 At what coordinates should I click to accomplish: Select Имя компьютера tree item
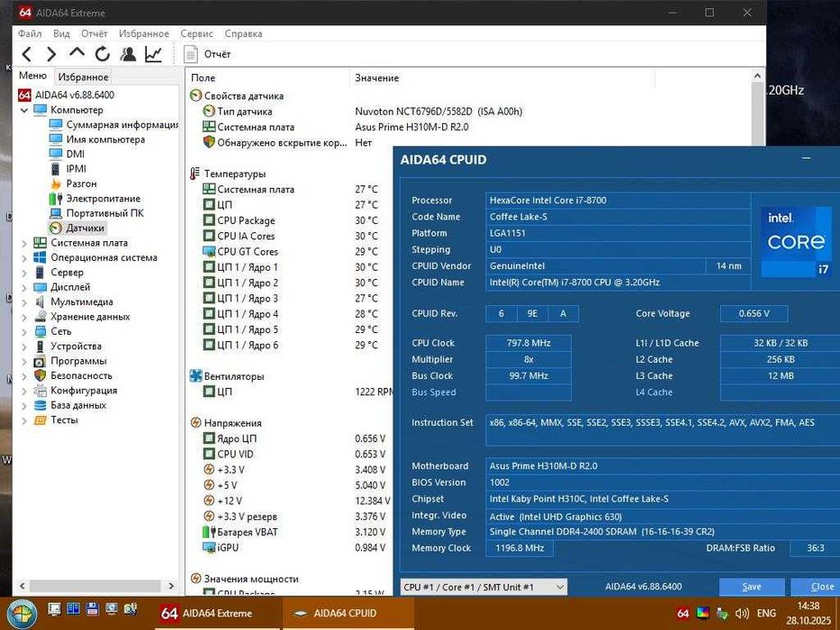97,139
